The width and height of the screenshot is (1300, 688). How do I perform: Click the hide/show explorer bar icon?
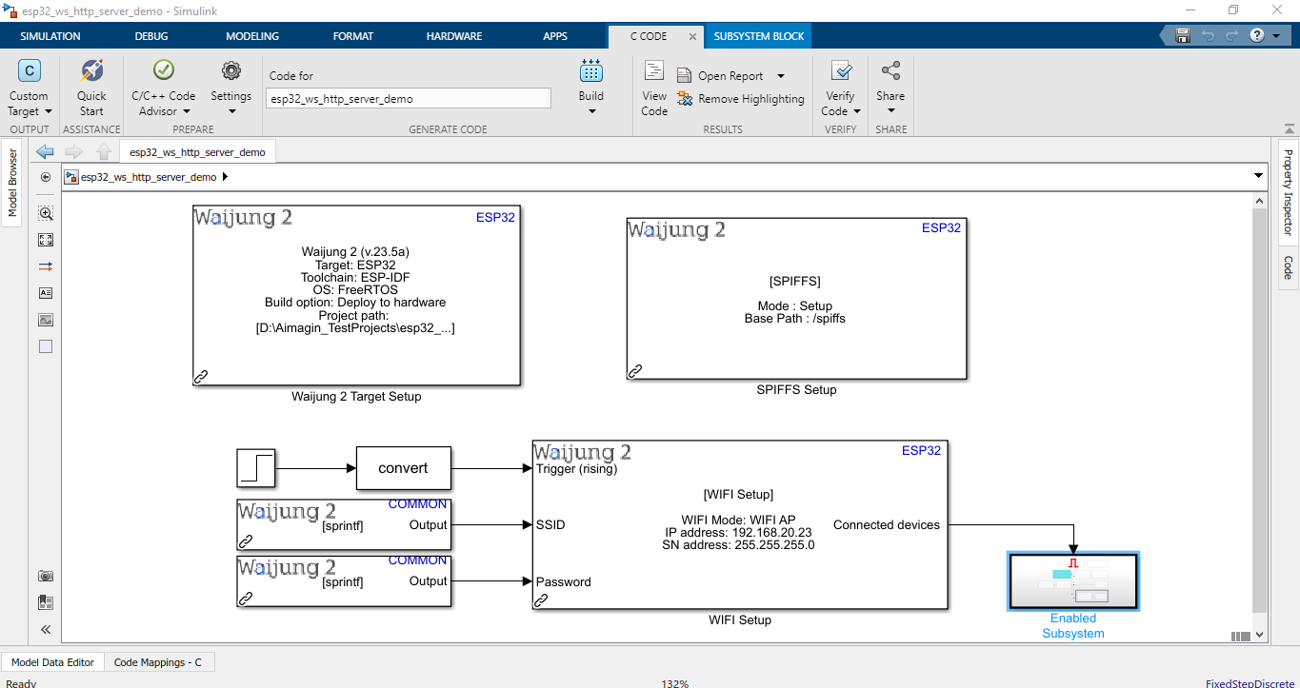point(46,177)
